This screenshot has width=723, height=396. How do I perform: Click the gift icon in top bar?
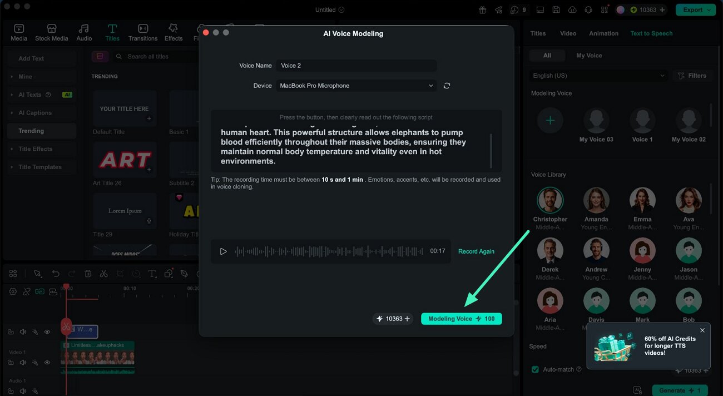(483, 9)
